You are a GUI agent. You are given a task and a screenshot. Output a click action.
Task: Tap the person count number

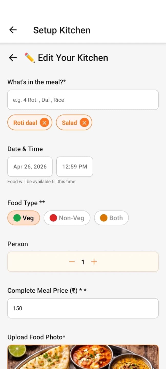83,262
